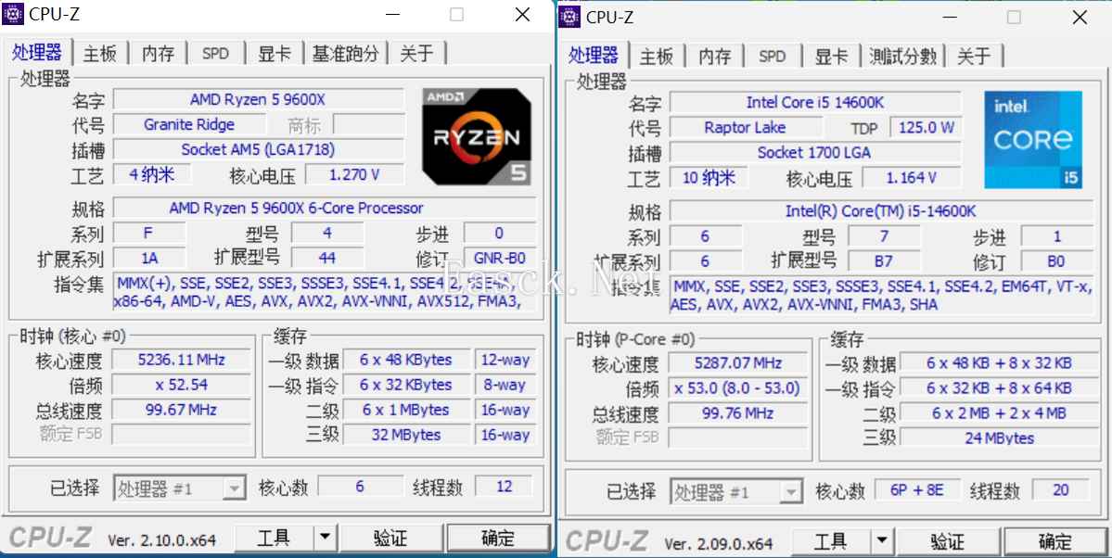Switch to SPD tab in the left window
Screen dimensions: 1112x558
coord(215,53)
